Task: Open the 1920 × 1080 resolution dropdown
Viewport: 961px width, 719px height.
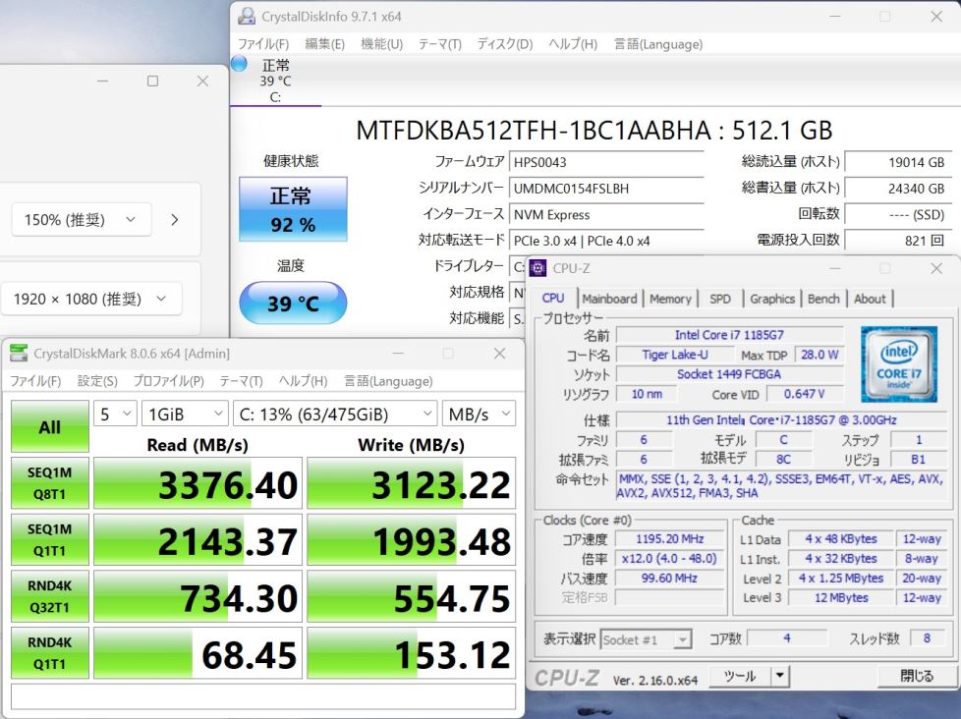Action: 90,299
